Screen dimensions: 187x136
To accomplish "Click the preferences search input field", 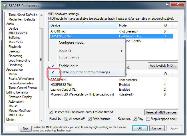I will pyautogui.click(x=11, y=129).
